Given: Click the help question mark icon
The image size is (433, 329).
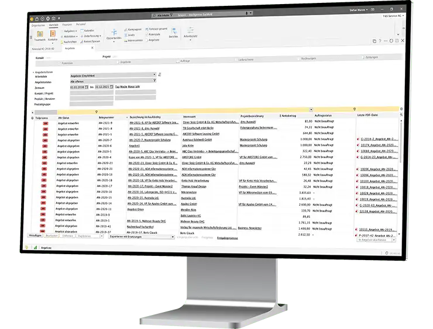Looking at the screenshot, I should pyautogui.click(x=380, y=41).
